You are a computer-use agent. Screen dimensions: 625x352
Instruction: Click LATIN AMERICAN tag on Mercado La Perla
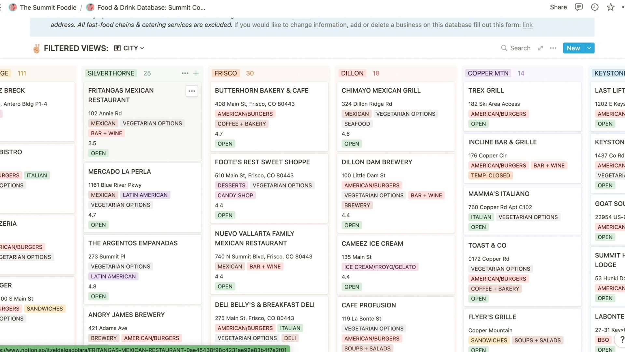pos(145,195)
